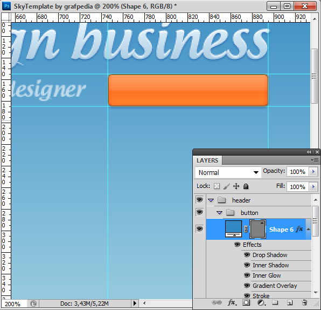Image resolution: width=321 pixels, height=310 pixels.
Task: Collapse the header group triangle
Action: coord(211,200)
